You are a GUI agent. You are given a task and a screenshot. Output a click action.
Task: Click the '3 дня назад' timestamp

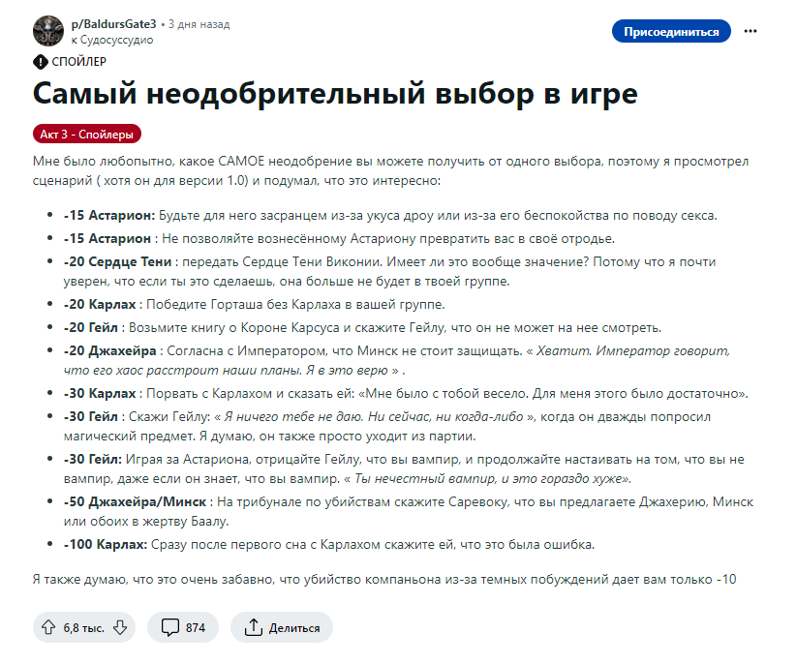click(x=201, y=23)
